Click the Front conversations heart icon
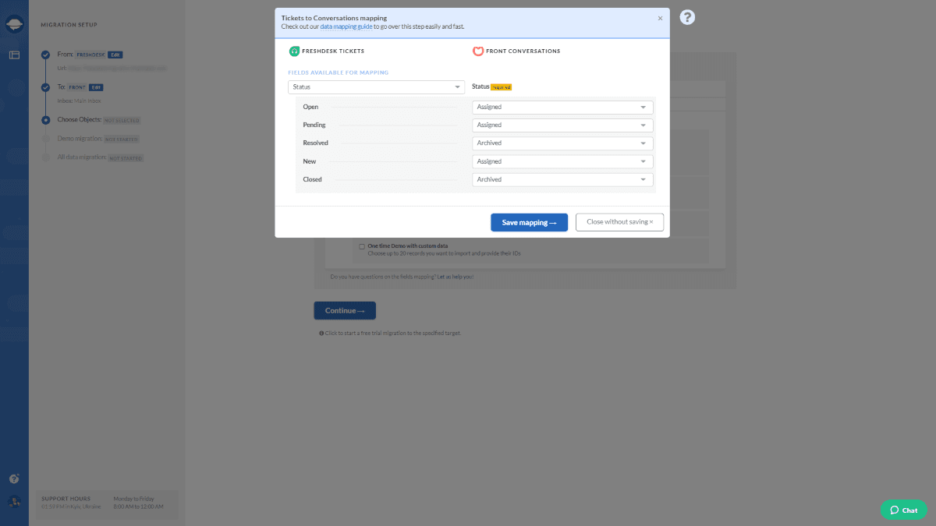Viewport: 936px width, 526px height. click(479, 51)
